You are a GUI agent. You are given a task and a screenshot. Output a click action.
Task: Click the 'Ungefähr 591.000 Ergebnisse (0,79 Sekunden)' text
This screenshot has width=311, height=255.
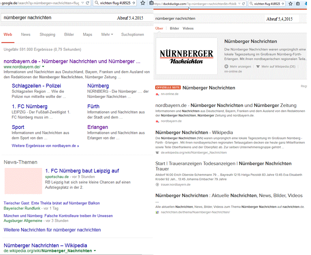click(42, 49)
